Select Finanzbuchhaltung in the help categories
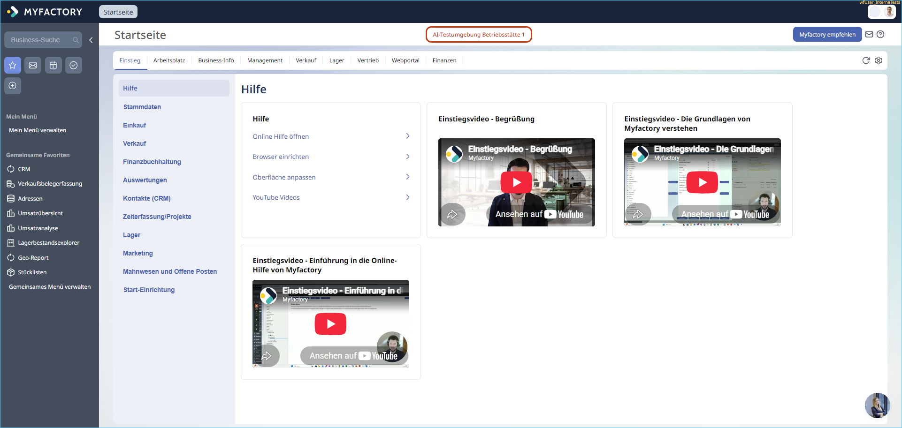Screen dimensions: 902x428 click(x=152, y=162)
